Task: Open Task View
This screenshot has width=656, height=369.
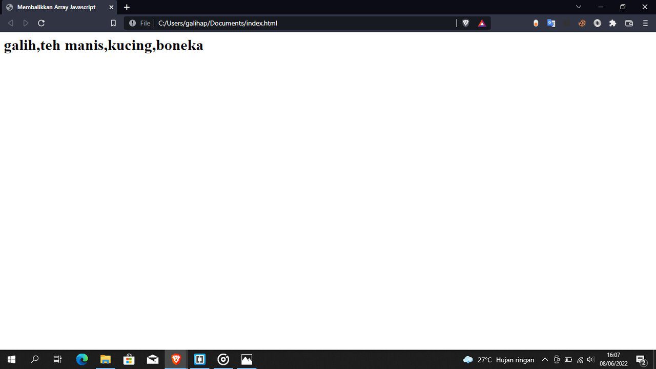Action: tap(57, 359)
